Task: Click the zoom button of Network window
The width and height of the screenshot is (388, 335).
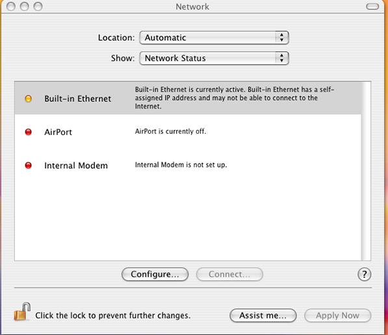Action: (x=38, y=6)
